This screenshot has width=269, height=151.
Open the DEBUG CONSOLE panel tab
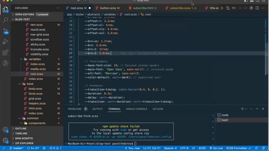point(137,109)
